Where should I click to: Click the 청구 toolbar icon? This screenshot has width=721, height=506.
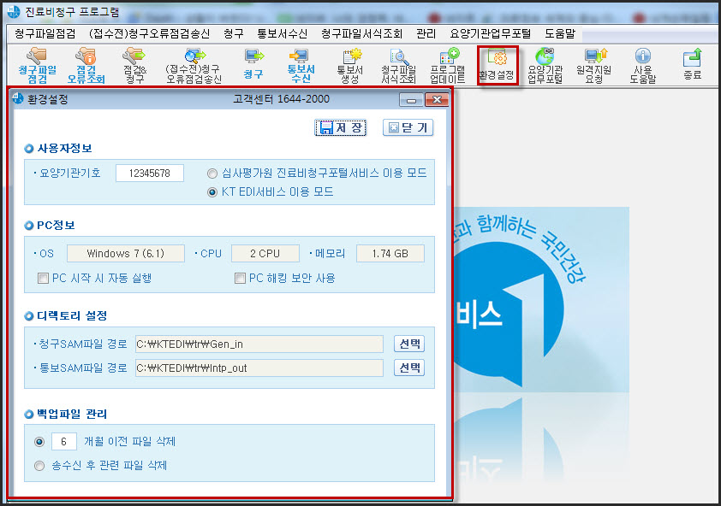(253, 65)
